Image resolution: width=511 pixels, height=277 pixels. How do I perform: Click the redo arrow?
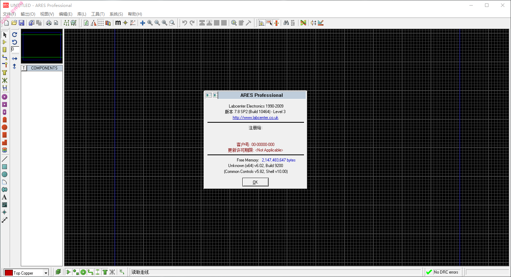(x=192, y=23)
